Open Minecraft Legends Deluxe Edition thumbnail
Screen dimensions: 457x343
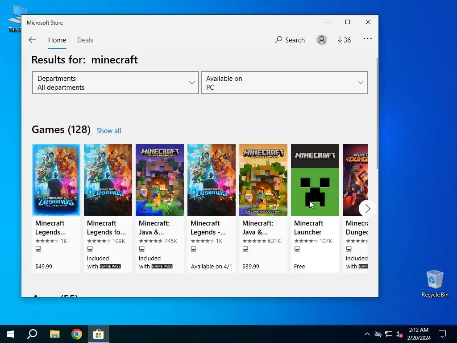tap(56, 180)
